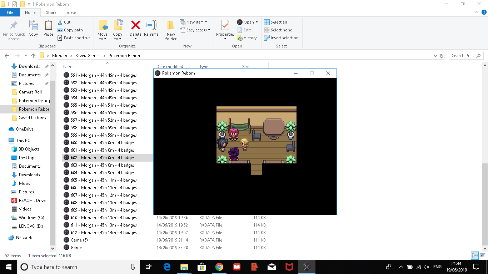Screen dimensions: 488x274
Task: Open the Share ribbon tab
Action: pyautogui.click(x=51, y=12)
